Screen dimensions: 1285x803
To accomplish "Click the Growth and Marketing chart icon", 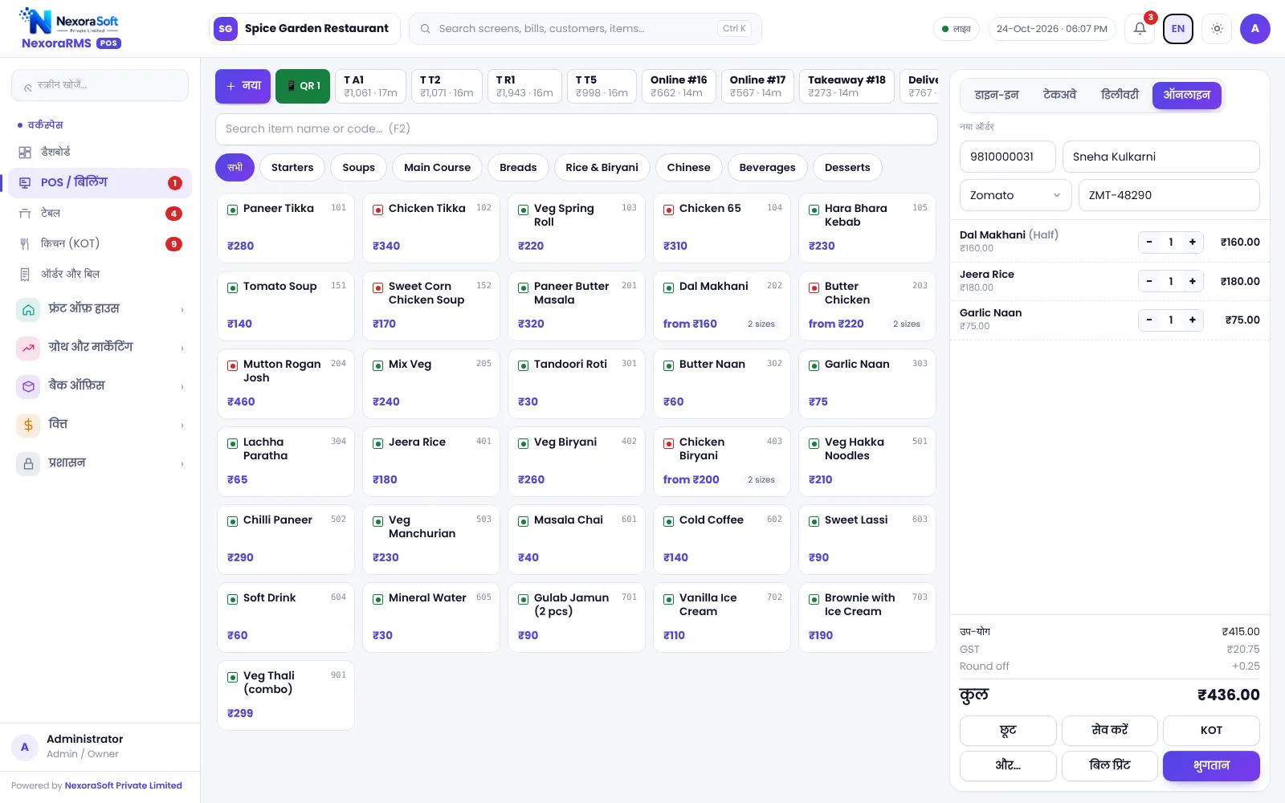I will point(28,348).
